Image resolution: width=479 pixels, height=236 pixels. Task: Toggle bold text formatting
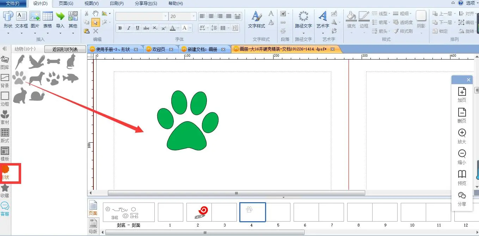(x=120, y=28)
